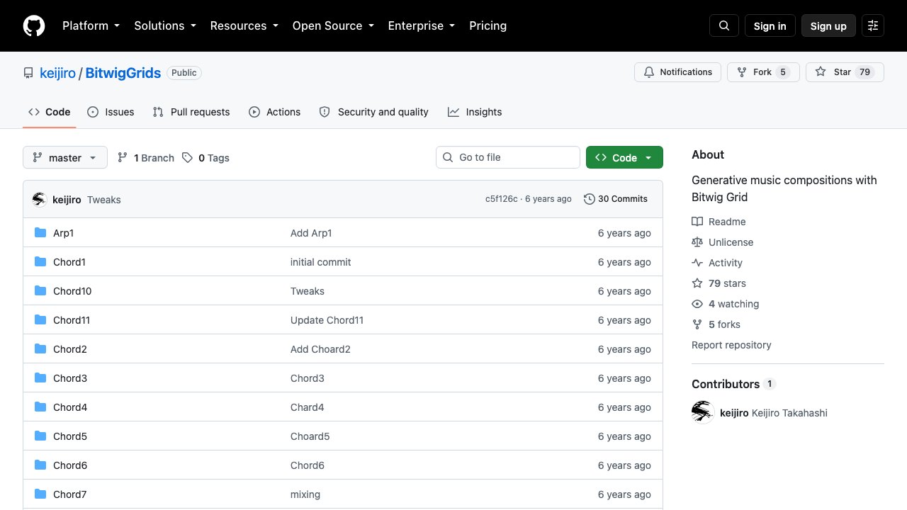Star the BitwigGrids repository
Screen dimensions: 907x510
tap(845, 72)
